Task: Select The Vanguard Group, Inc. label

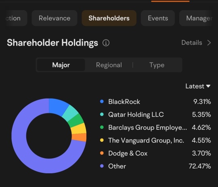Action: click(x=146, y=140)
